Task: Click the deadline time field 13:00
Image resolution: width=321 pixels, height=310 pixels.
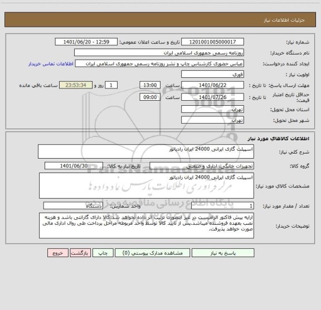Action: pos(150,85)
